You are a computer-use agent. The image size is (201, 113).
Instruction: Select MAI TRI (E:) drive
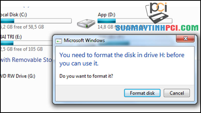pos(11,37)
